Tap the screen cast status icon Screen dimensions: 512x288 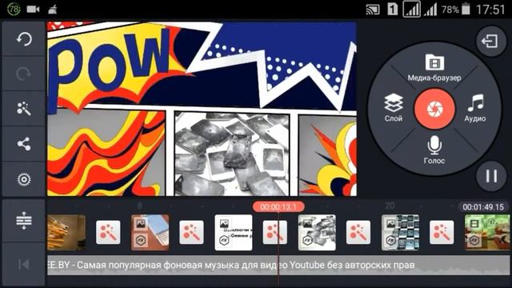click(373, 10)
